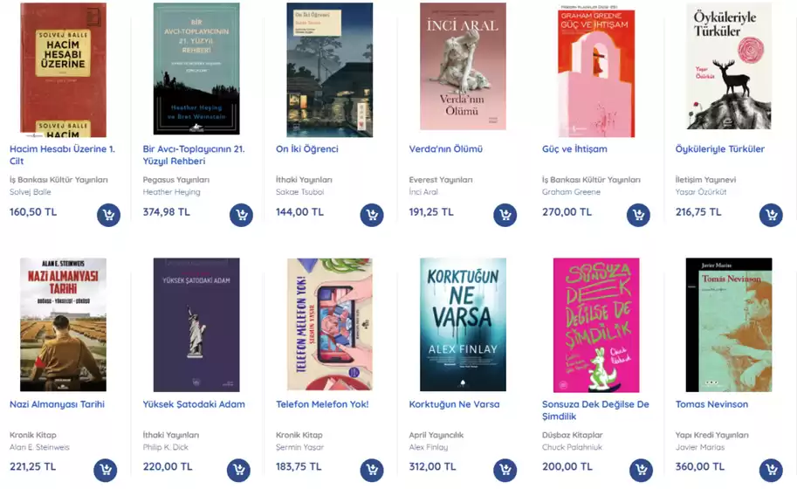Add Güç ve İhtişam to cart
This screenshot has width=797, height=489.
point(638,215)
